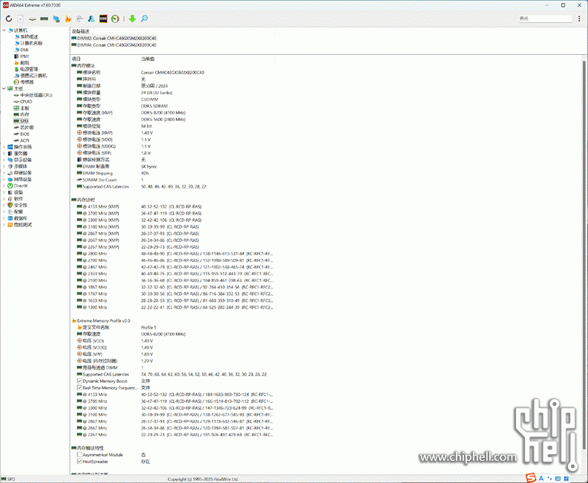Expand the DirectX tree node
The image size is (588, 483).
[4, 186]
